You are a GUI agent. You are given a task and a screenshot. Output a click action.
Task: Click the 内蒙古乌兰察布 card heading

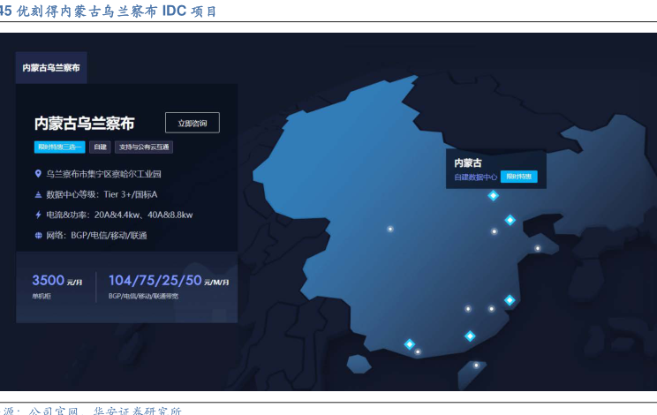point(84,124)
